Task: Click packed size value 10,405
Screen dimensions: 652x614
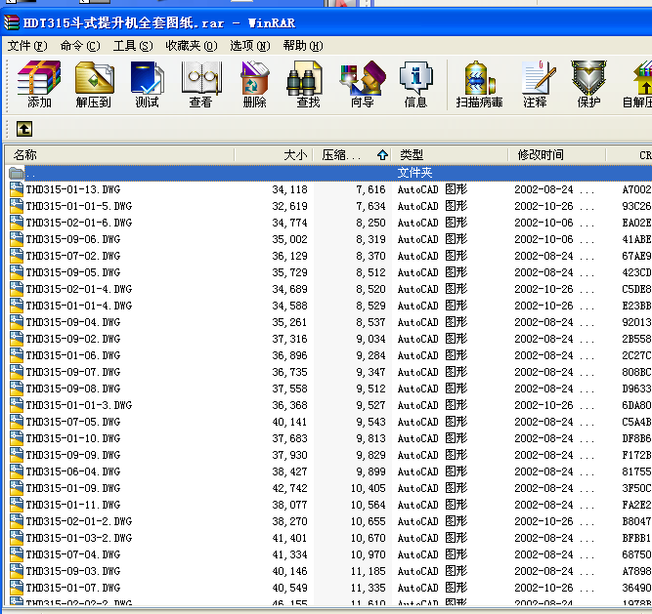Action: [368, 489]
